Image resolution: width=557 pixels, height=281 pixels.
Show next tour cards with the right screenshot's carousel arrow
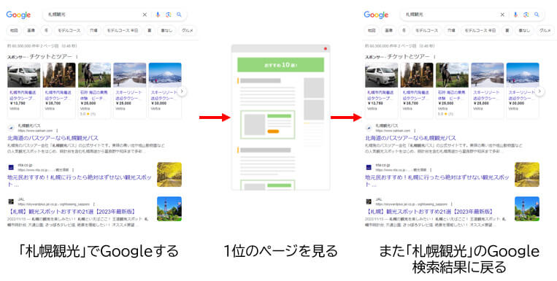point(539,91)
